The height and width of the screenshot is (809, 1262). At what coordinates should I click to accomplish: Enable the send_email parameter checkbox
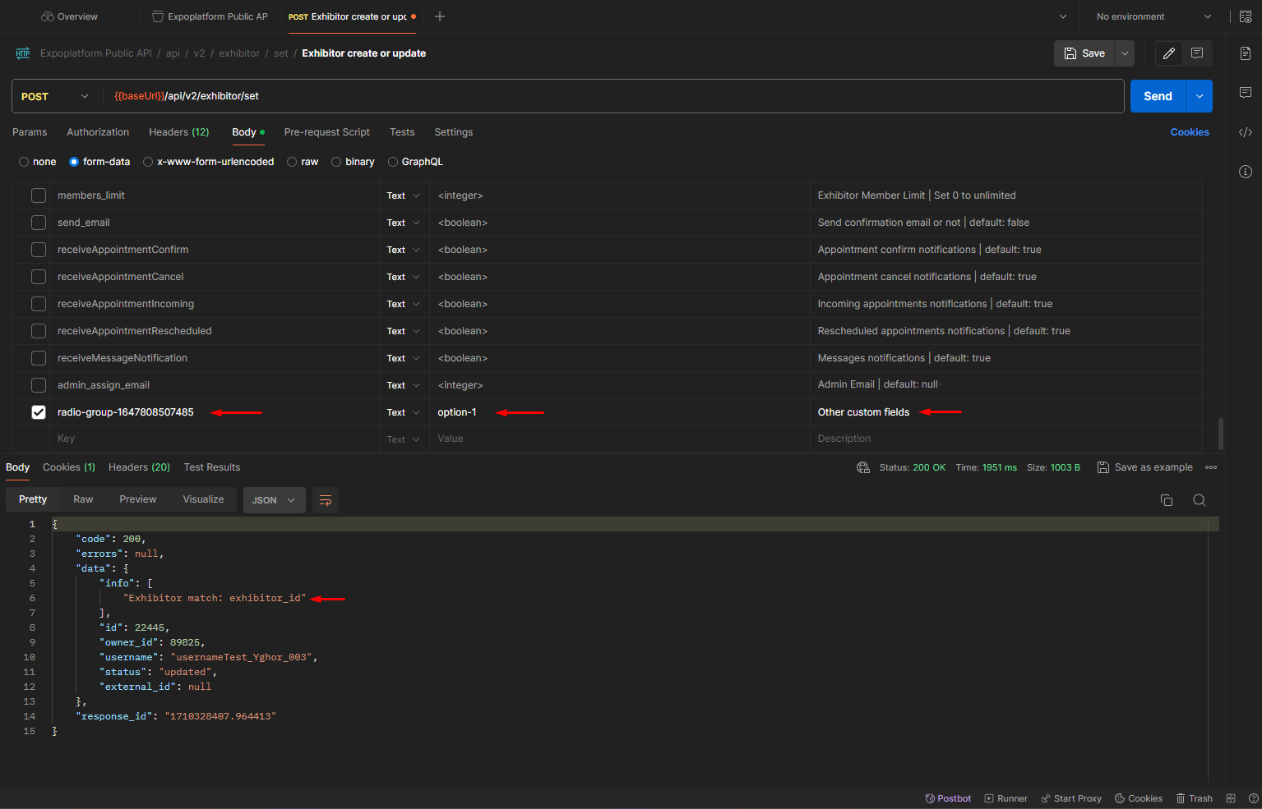[x=39, y=223]
